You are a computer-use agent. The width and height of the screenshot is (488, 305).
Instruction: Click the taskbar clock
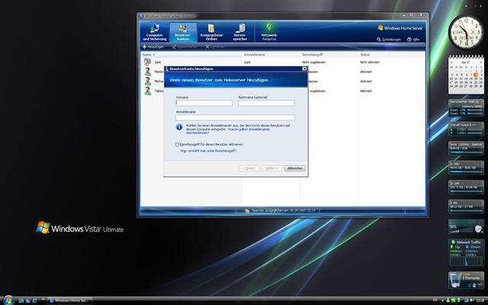[480, 300]
